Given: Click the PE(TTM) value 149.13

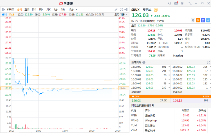Looking at the screenshot, I should click(178, 43).
